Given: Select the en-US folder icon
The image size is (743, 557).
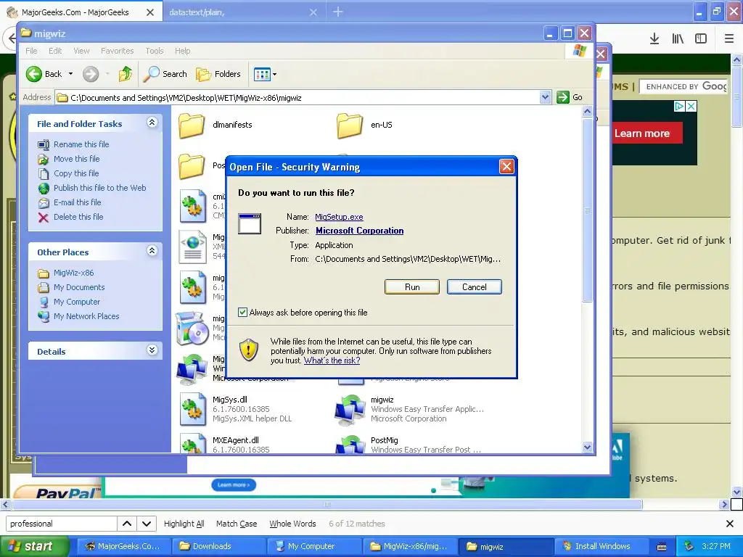Looking at the screenshot, I should click(x=350, y=125).
